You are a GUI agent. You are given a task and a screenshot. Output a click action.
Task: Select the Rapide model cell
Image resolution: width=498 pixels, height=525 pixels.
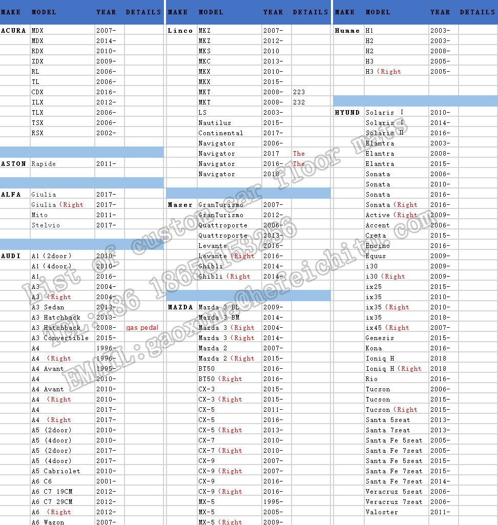pos(63,164)
